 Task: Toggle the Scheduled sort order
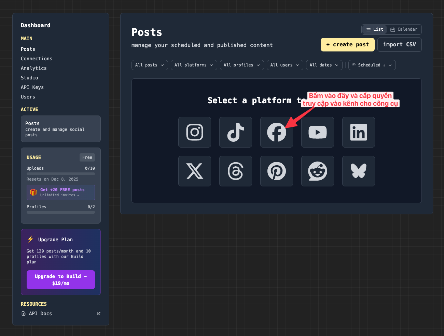pos(372,65)
